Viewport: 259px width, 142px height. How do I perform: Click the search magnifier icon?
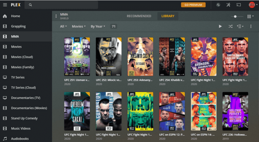coord(30,5)
